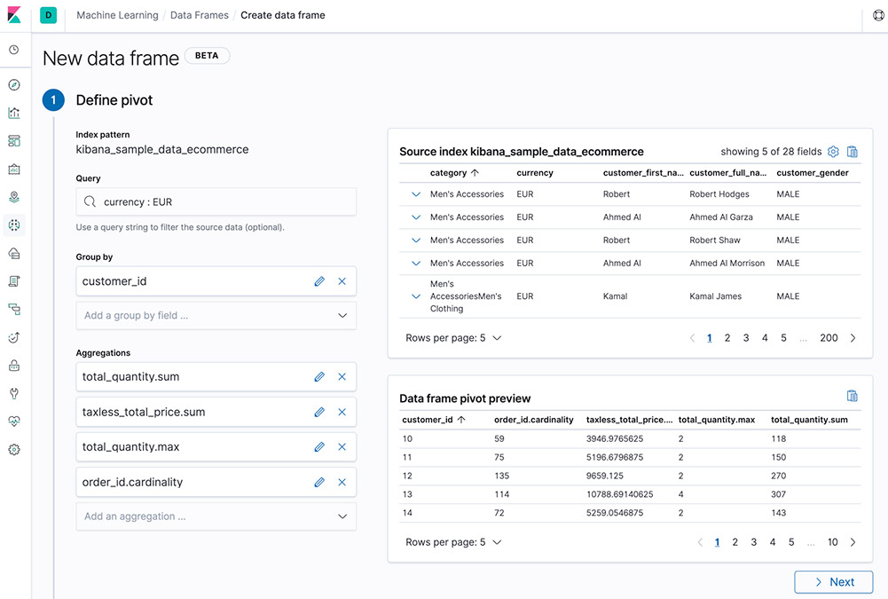Open Logs icon in sidebar

click(x=14, y=281)
